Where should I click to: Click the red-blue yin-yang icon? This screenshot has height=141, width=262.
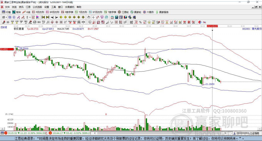tap(200, 22)
